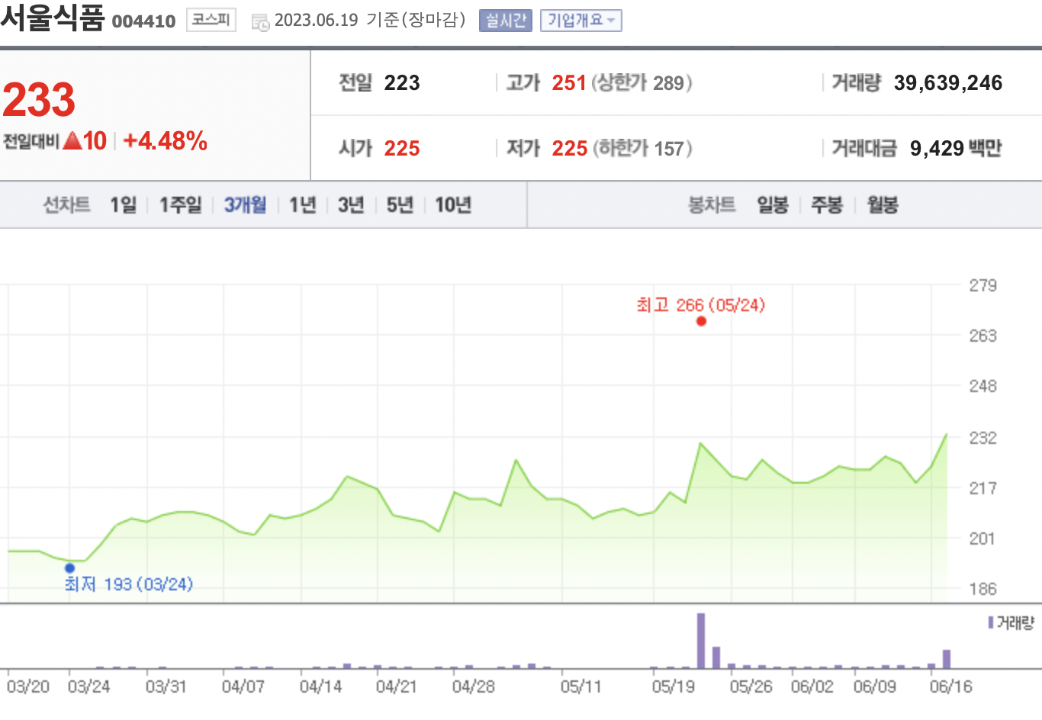
Task: Click the +4.48% change value
Action: (x=165, y=140)
